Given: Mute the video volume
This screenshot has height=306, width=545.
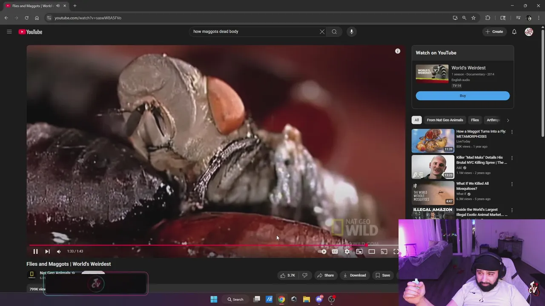Looking at the screenshot, I should [59, 251].
